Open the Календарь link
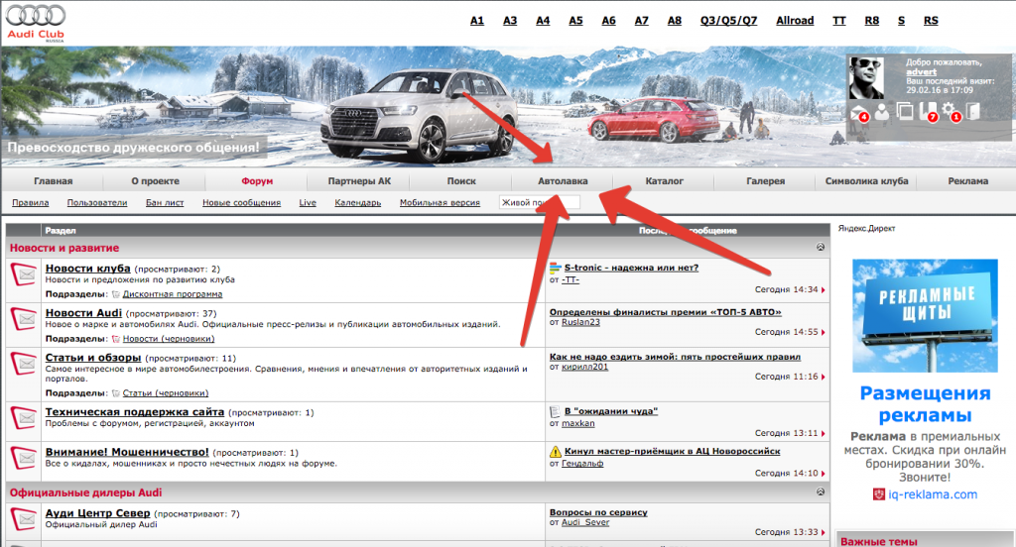The image size is (1016, 547). tap(357, 202)
